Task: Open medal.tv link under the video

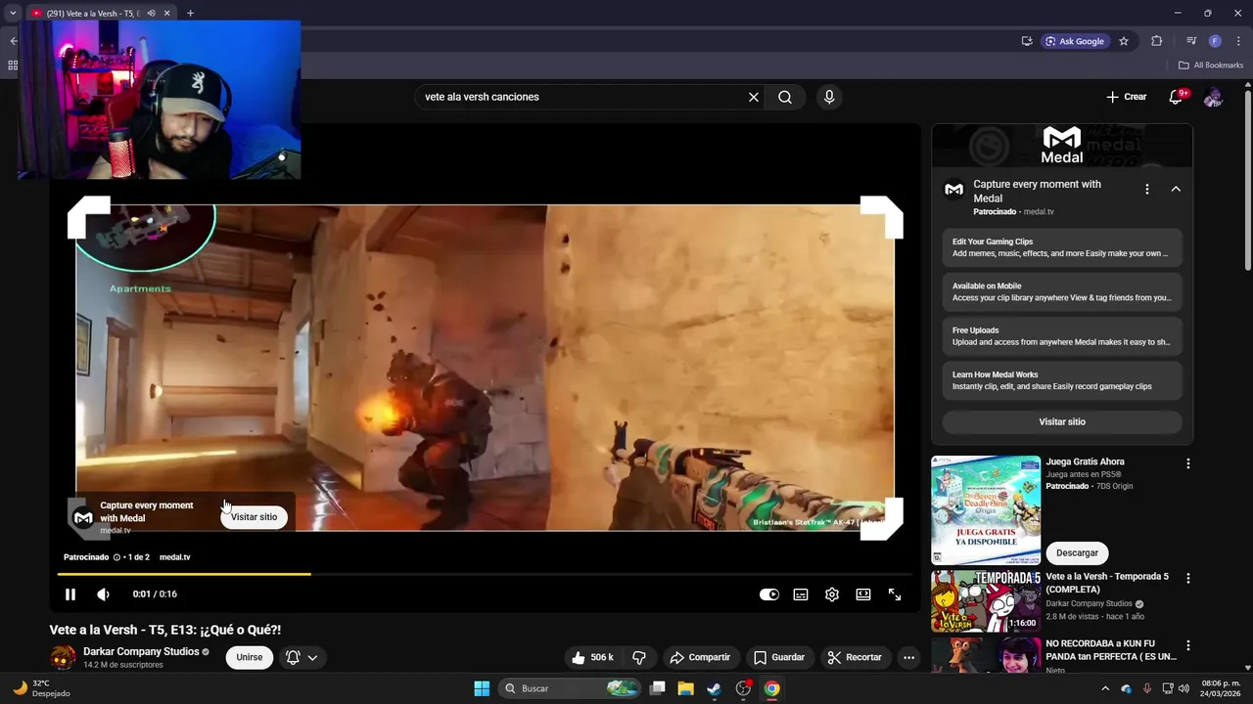Action: point(174,557)
